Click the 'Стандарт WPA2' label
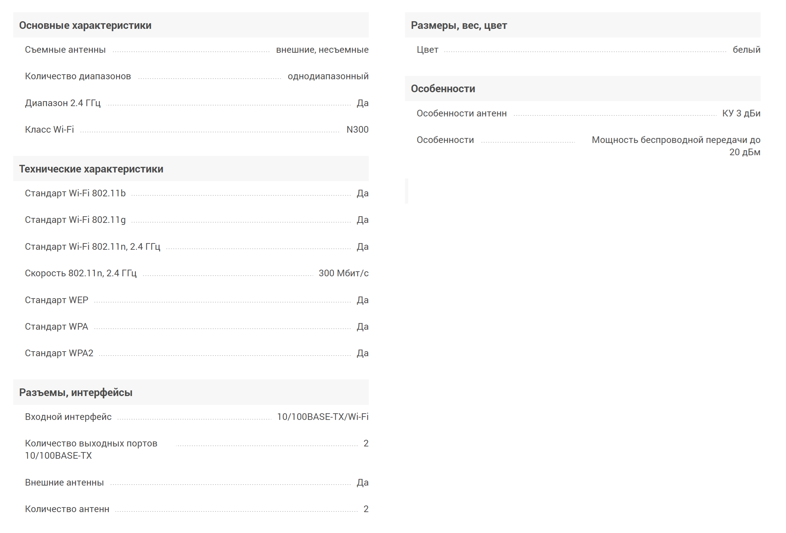Screen dimensions: 786x533 click(x=59, y=353)
